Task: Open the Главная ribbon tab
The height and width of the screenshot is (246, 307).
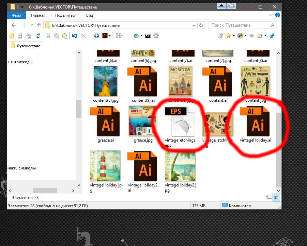Action: tap(38, 15)
